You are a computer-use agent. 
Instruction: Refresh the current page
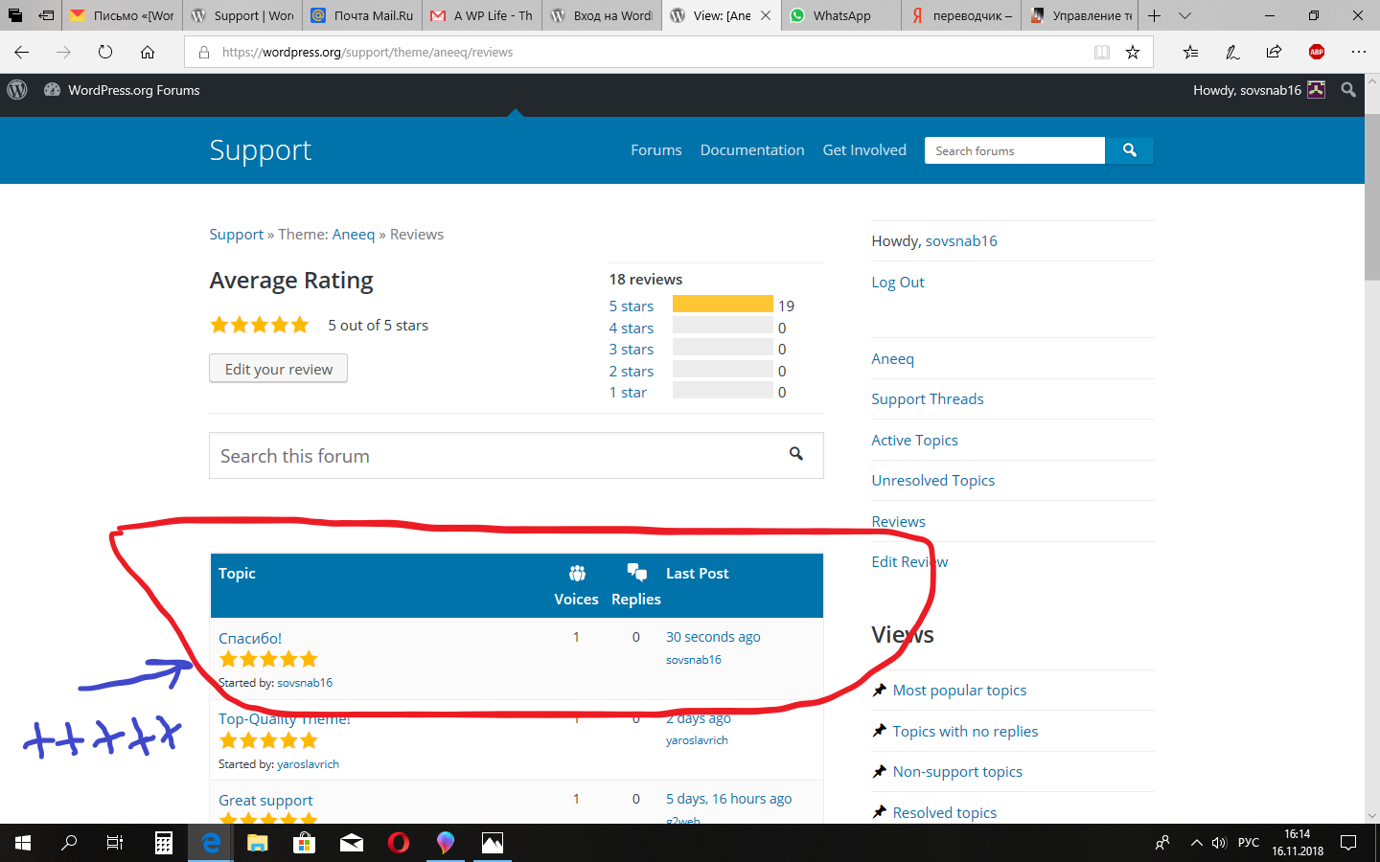(x=105, y=53)
